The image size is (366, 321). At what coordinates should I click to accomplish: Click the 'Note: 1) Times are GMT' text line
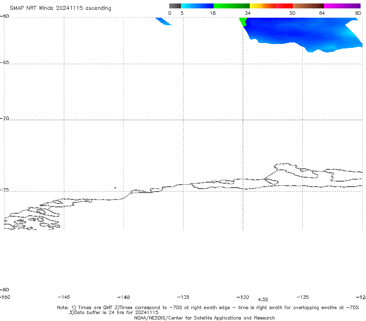(208, 308)
